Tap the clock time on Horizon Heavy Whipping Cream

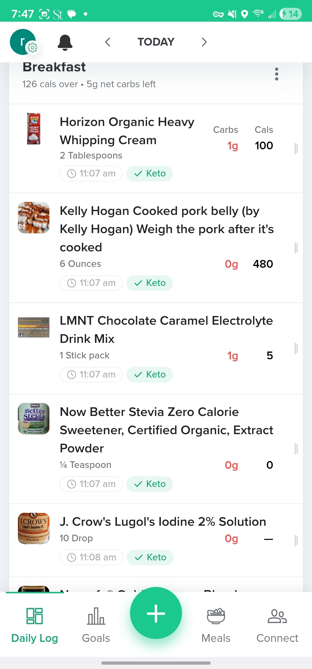click(x=91, y=174)
